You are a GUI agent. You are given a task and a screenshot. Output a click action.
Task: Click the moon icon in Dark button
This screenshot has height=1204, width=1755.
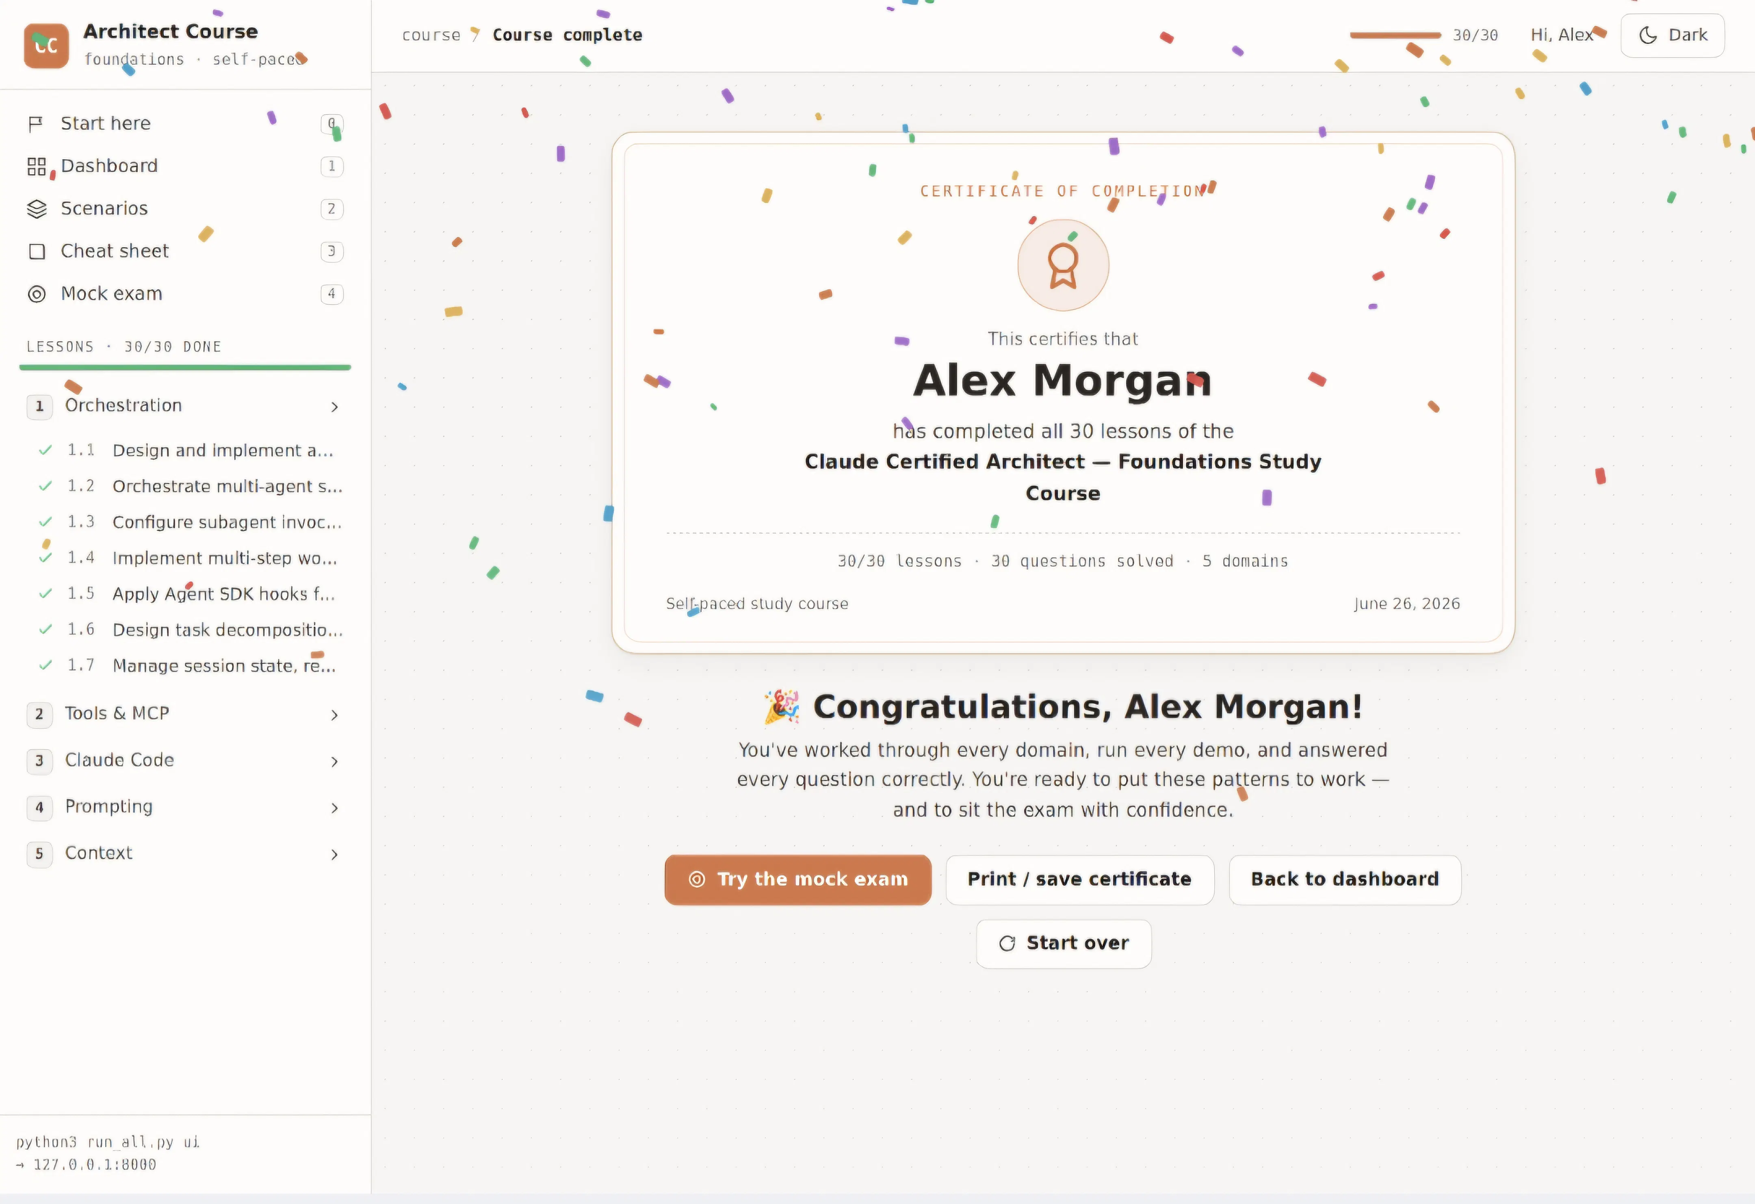tap(1648, 35)
